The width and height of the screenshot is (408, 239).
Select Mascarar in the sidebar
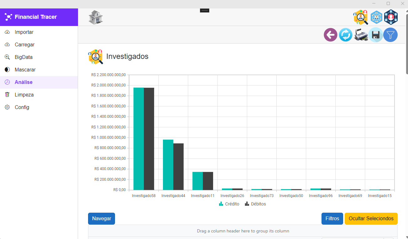25,70
